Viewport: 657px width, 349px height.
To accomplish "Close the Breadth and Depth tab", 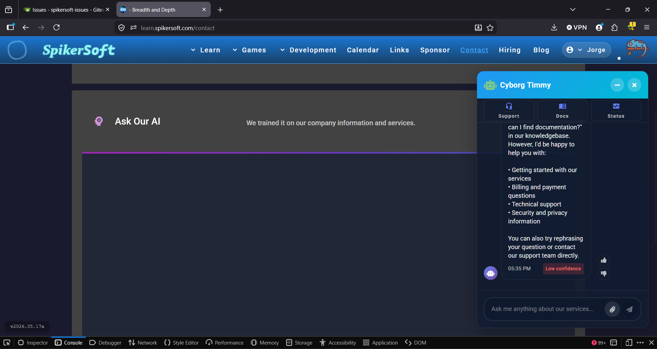I will coord(204,10).
